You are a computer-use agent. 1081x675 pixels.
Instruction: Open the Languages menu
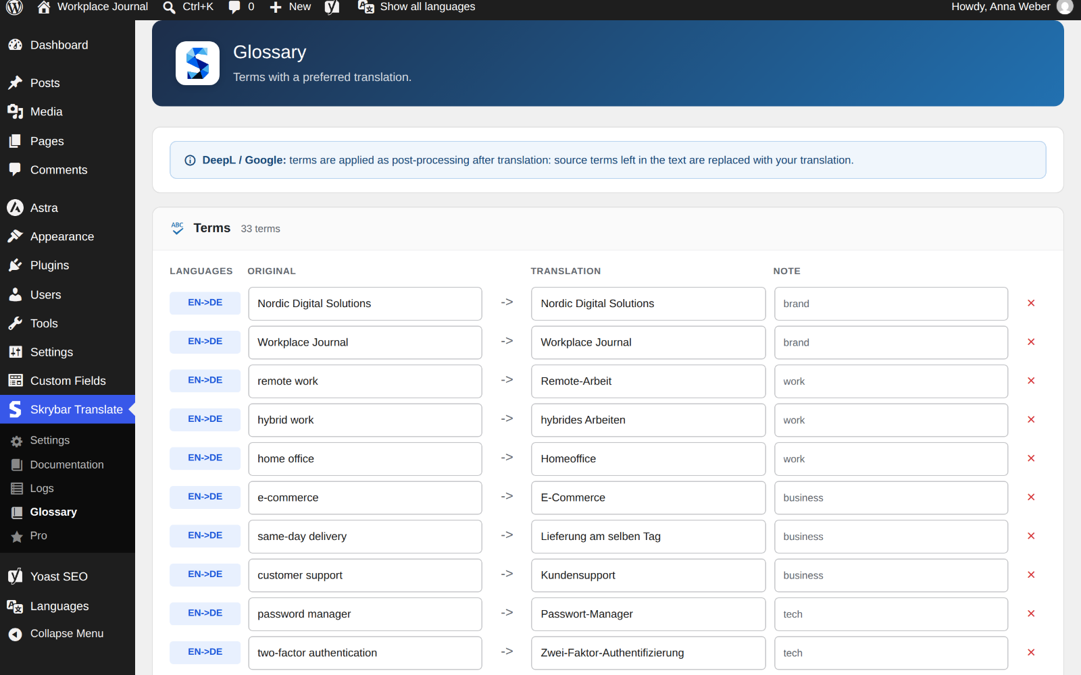point(68,606)
